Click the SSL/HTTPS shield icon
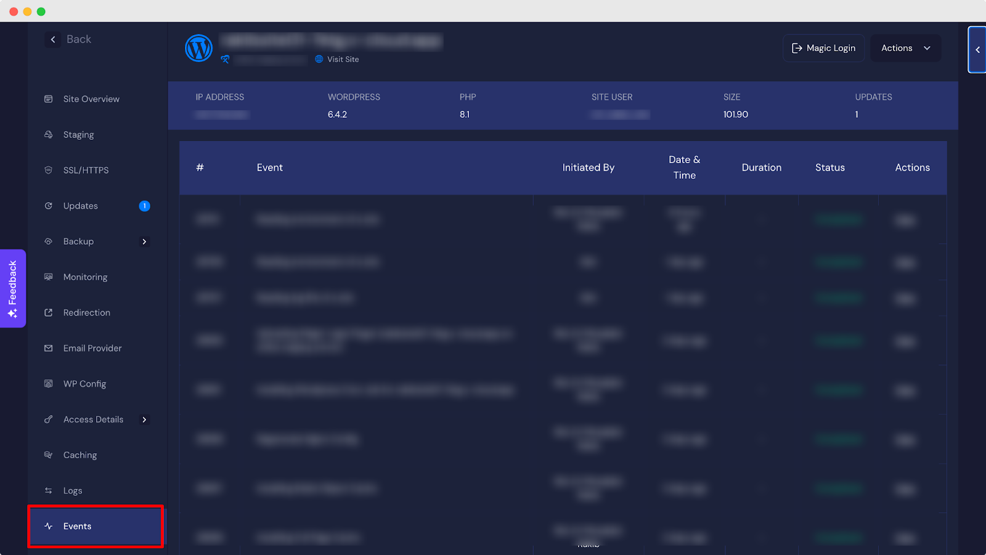 49,170
